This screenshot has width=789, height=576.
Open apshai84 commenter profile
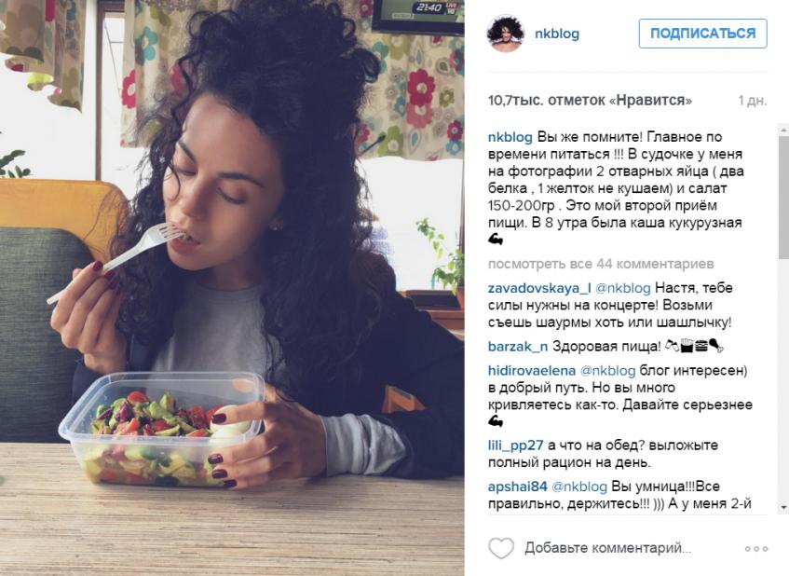point(517,487)
